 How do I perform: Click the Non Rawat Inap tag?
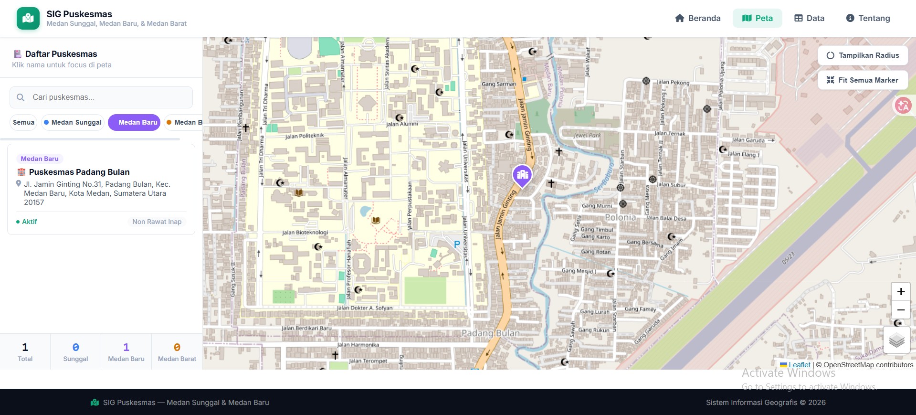point(157,222)
